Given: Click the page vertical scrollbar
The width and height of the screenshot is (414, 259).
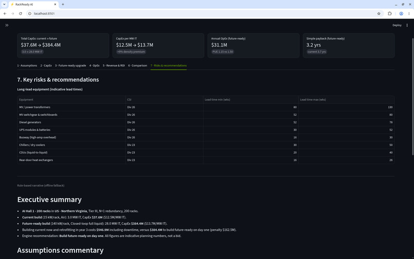Looking at the screenshot, I should click(412, 97).
